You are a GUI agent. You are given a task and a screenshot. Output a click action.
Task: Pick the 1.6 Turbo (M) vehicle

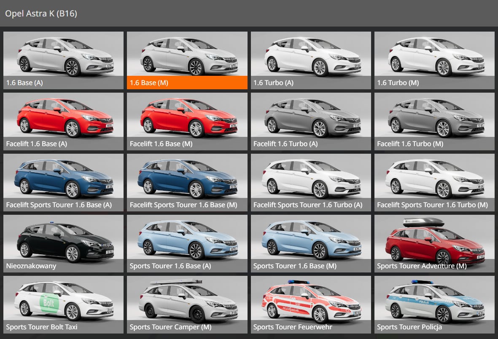(x=434, y=60)
